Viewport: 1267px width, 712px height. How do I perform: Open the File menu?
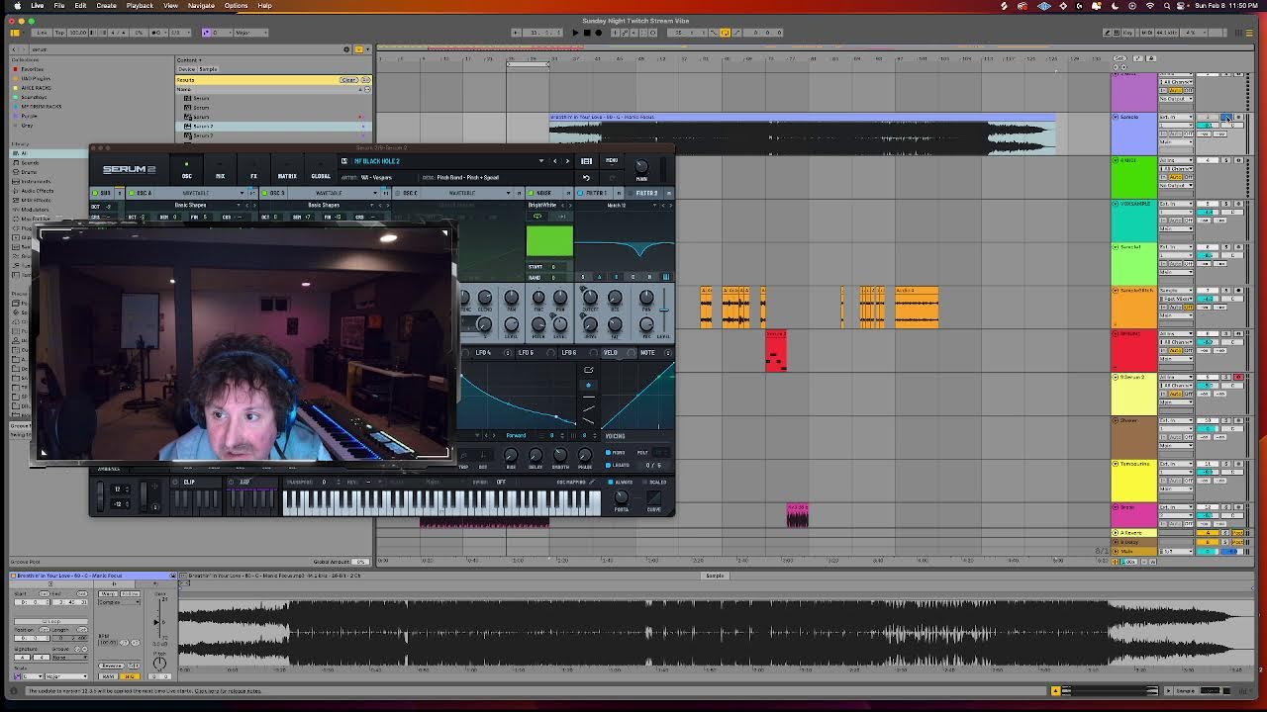59,6
